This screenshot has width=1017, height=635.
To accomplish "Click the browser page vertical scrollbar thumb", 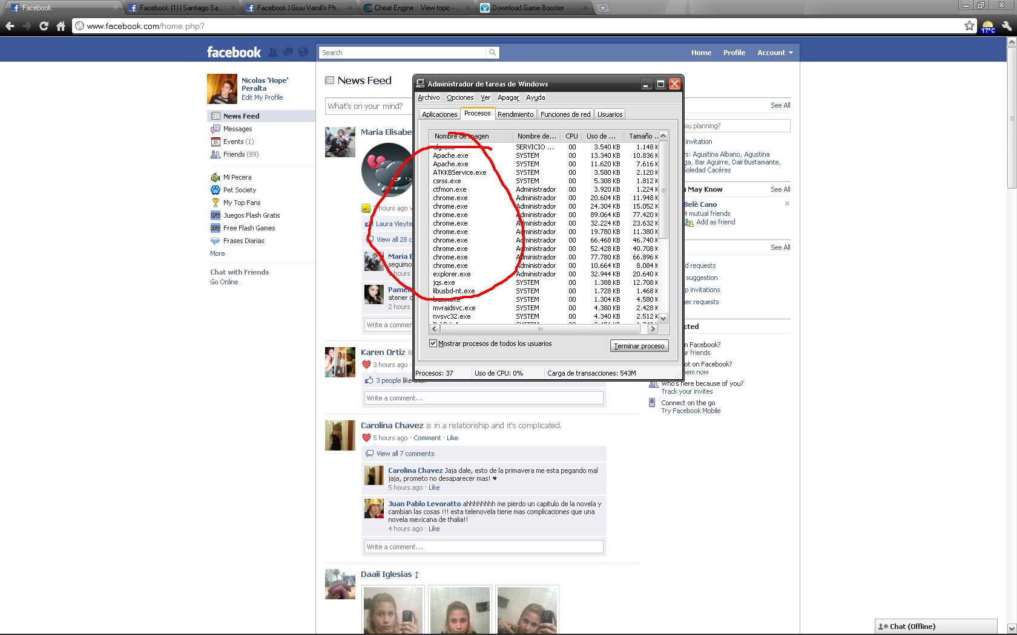I will pos(1012,118).
